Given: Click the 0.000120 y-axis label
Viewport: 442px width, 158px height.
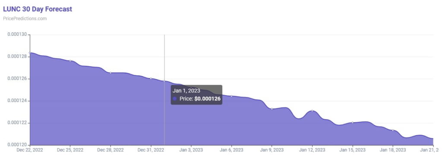Looking at the screenshot, I should pos(17,145).
